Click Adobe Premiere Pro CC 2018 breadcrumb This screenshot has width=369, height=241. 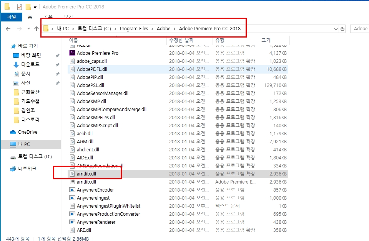[x=210, y=29]
